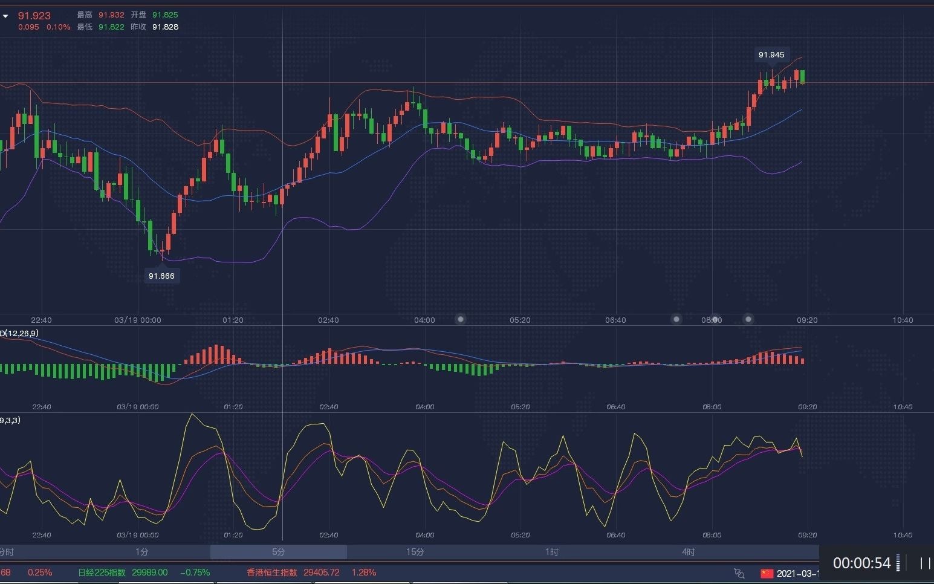The image size is (934, 584).
Task: Open the 日经225指数 ticker entry
Action: point(102,573)
